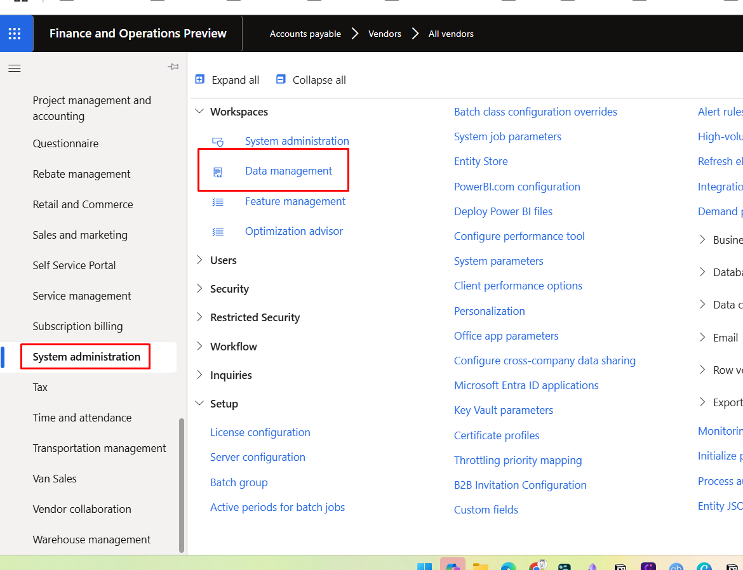This screenshot has height=570, width=743.
Task: Open the Warehouse management module
Action: click(x=91, y=540)
